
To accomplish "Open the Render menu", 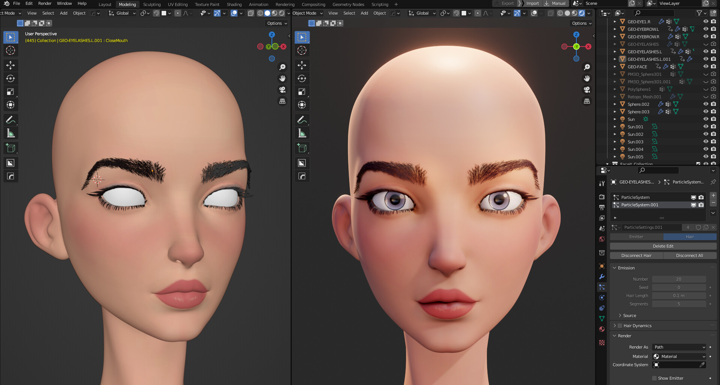I will pos(45,3).
